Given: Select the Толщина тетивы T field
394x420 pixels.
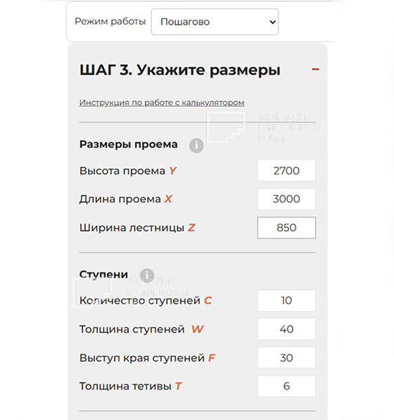Looking at the screenshot, I should pyautogui.click(x=286, y=386).
